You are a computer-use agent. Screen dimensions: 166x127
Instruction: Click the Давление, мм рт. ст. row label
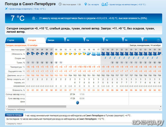point(16,76)
